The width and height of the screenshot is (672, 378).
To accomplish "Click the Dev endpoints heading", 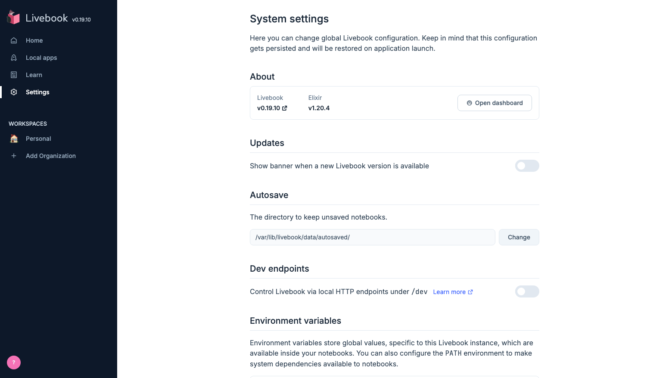I will pyautogui.click(x=280, y=269).
